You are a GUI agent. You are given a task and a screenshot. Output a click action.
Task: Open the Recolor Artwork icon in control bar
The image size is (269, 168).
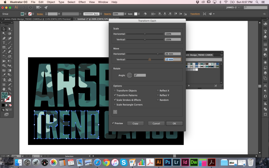(x=145, y=14)
